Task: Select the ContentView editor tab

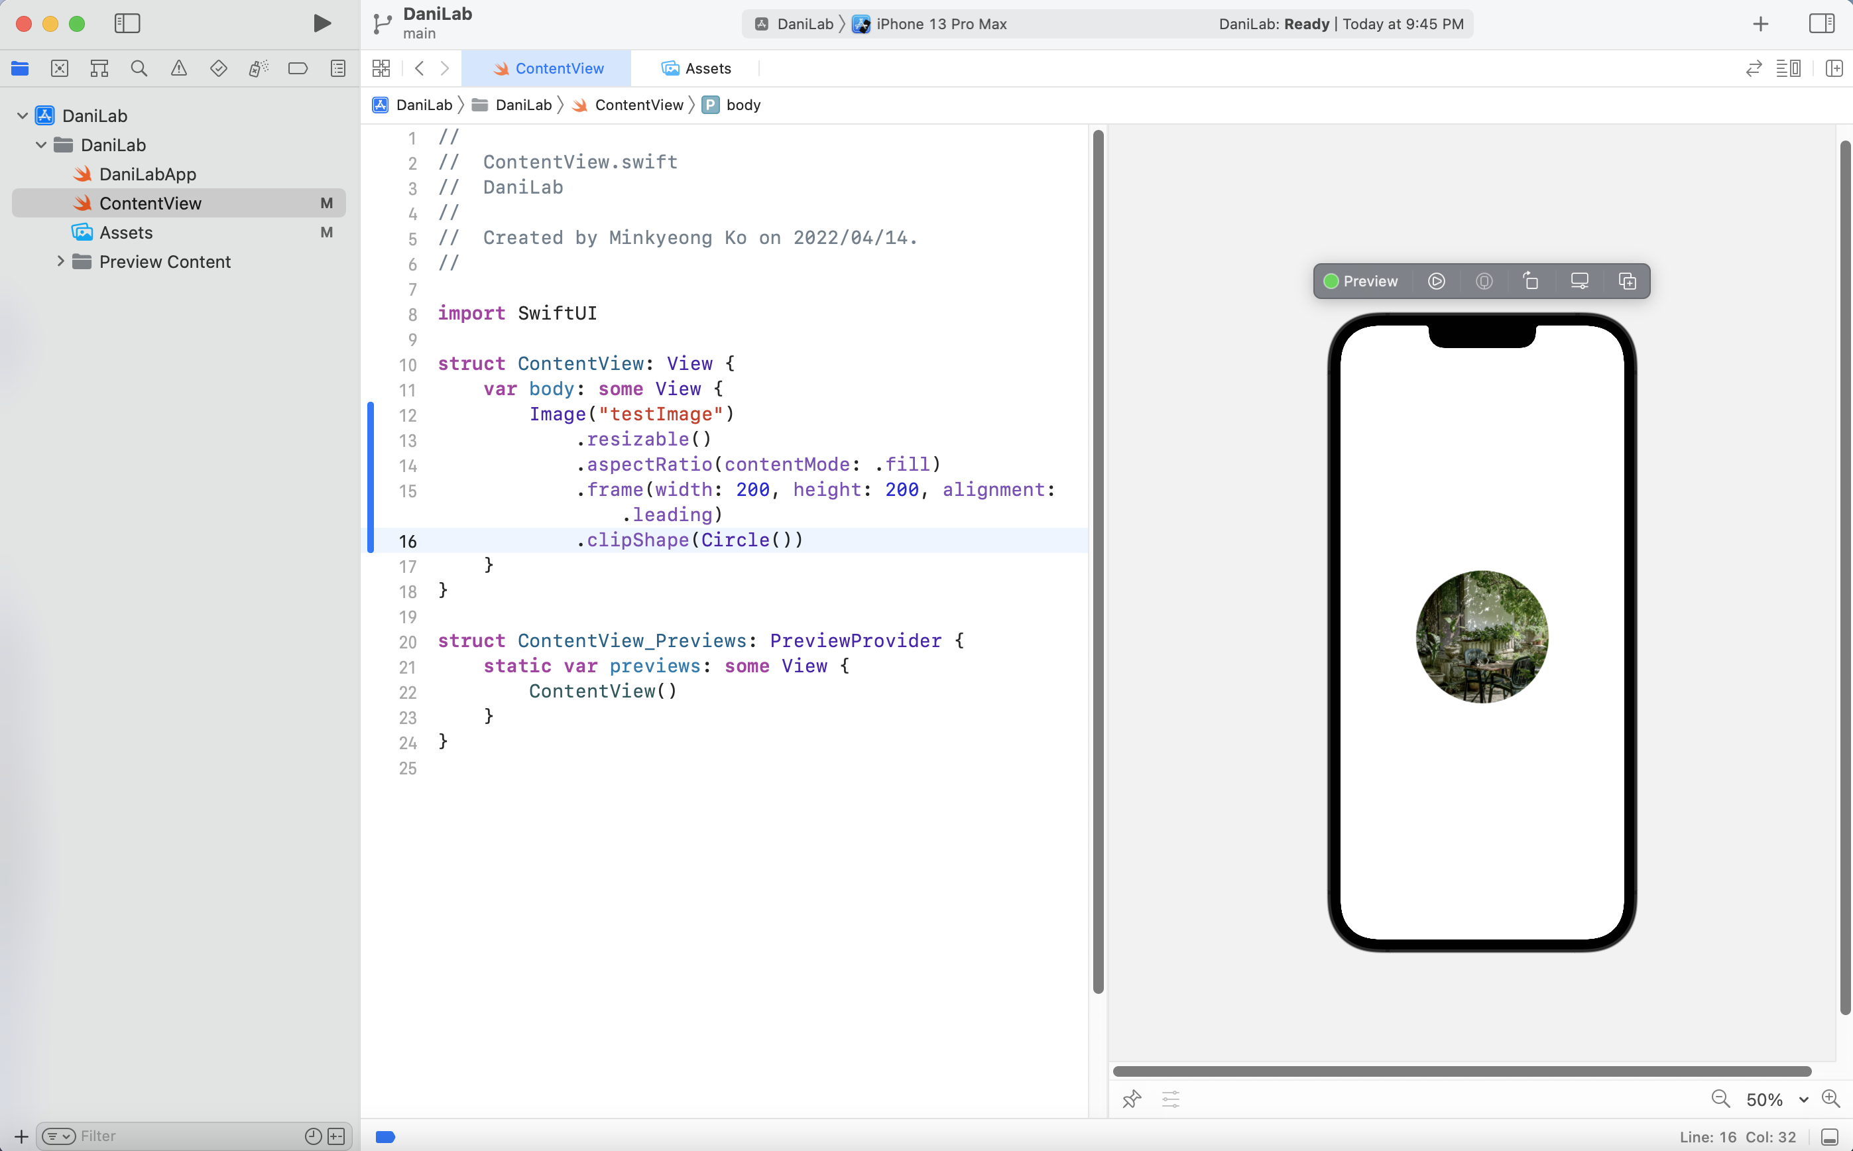Action: pyautogui.click(x=547, y=68)
